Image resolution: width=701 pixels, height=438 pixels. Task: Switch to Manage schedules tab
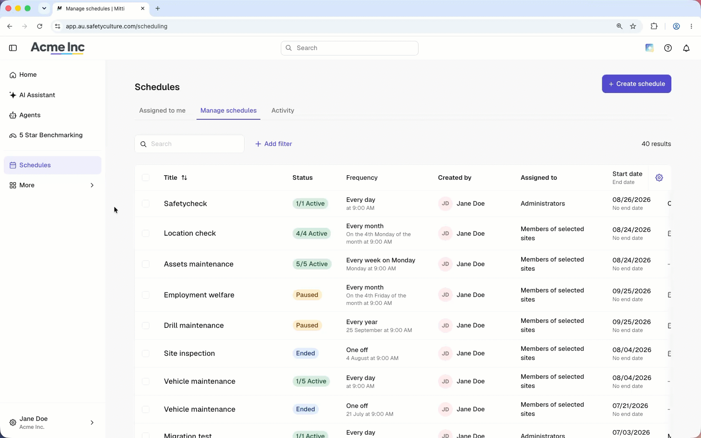228,111
